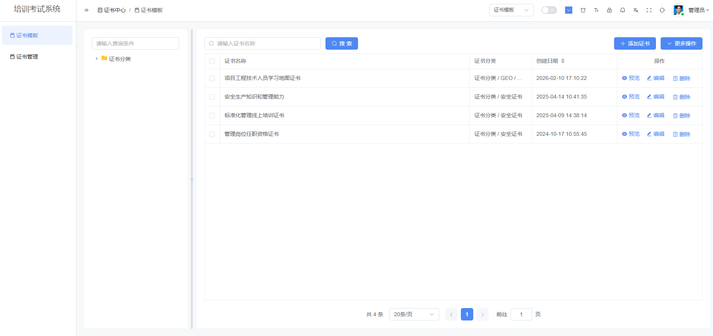713x336 pixels.
Task: Edit 标准化管理线上培训证书
Action: (656, 115)
